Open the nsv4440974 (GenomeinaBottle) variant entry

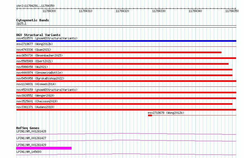click(39, 73)
